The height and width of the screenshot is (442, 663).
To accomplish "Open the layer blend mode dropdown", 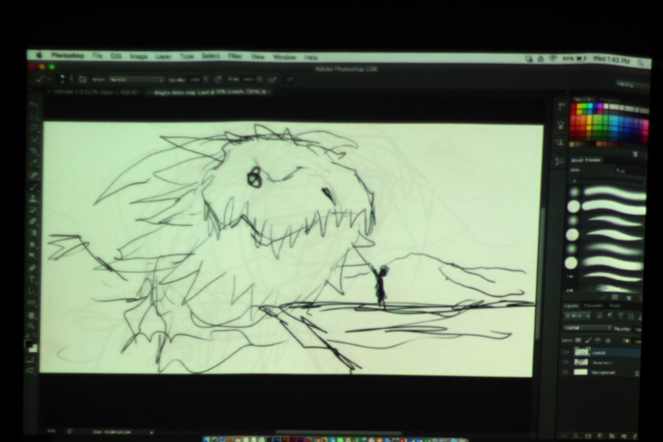I will pyautogui.click(x=588, y=328).
